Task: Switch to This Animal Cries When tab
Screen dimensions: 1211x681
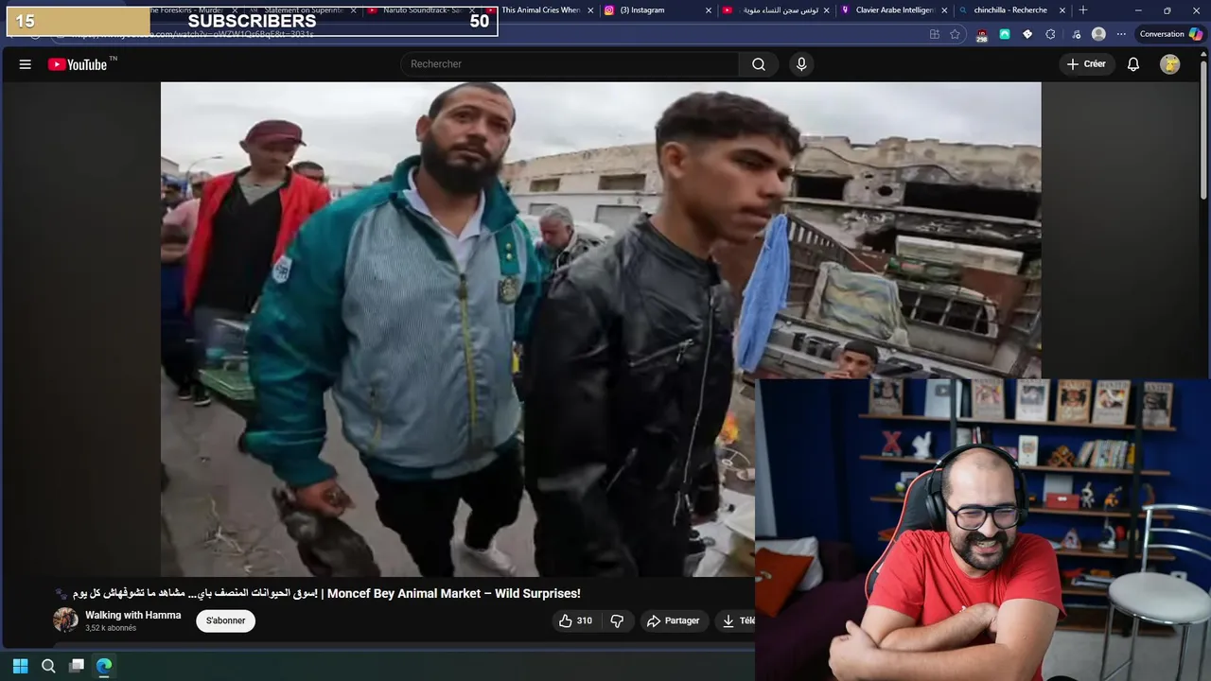Action: click(539, 10)
